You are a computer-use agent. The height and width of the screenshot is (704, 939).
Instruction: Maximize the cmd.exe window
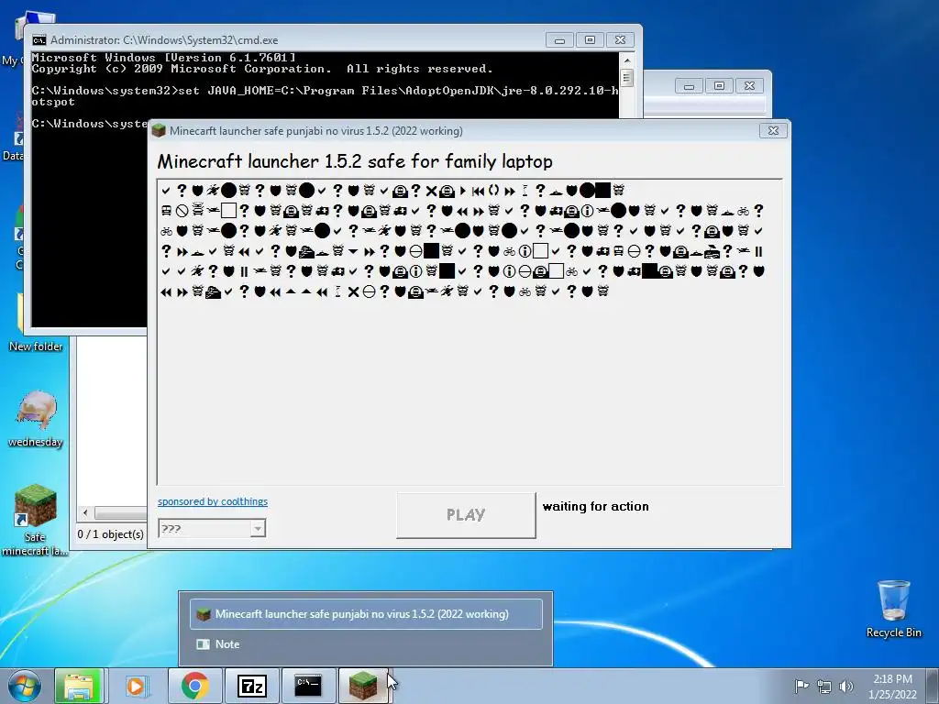tap(590, 40)
